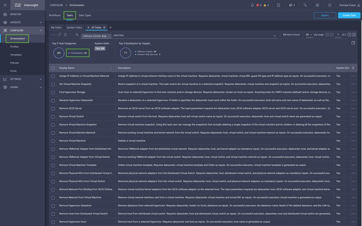Check the Remove Virtual Switch row
Viewport: 362px width, 226px height.
coord(53,117)
